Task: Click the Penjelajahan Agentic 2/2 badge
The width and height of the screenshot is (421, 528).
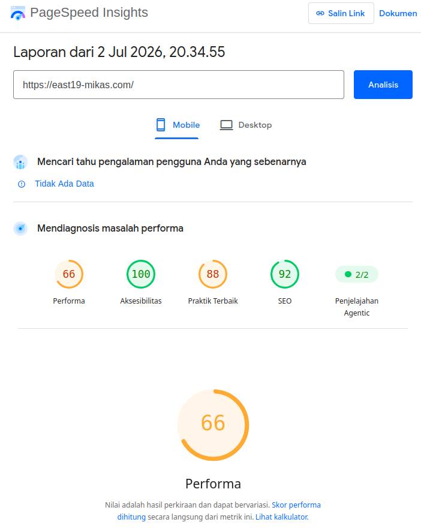Action: pyautogui.click(x=357, y=274)
